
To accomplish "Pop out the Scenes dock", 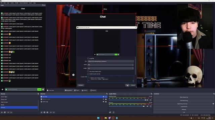I will [x=38, y=94].
